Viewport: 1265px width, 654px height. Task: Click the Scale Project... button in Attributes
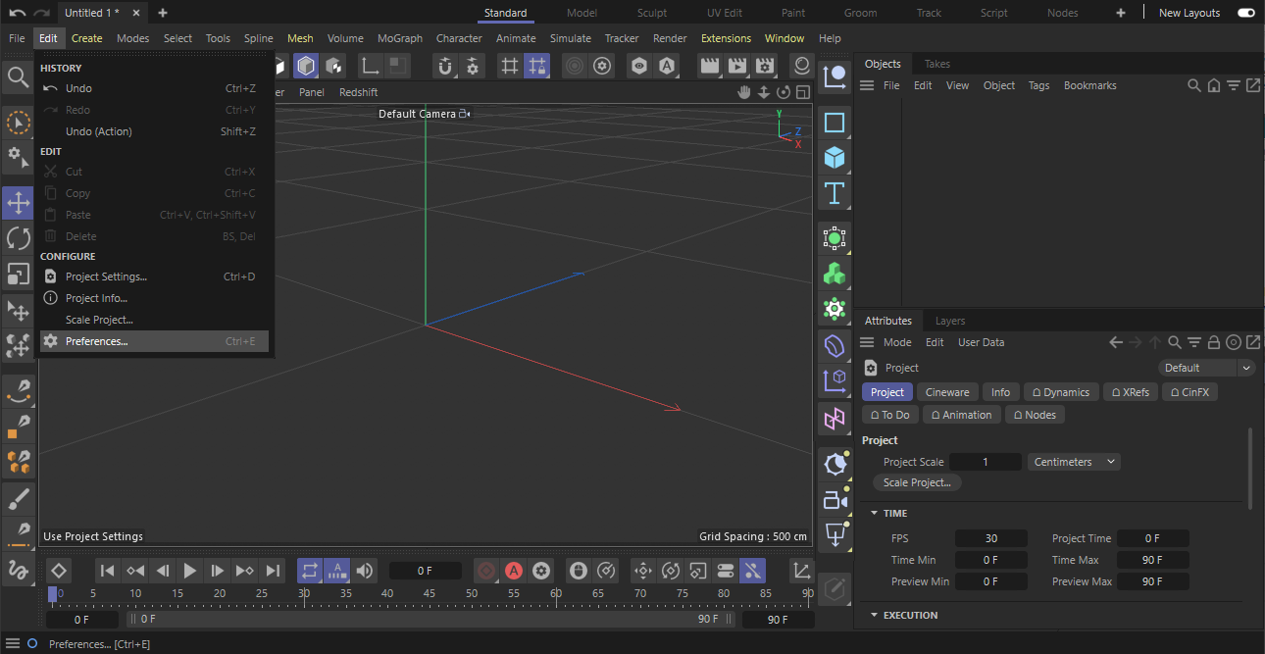tap(917, 482)
